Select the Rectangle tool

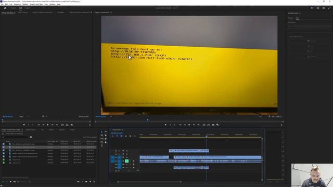point(102,142)
